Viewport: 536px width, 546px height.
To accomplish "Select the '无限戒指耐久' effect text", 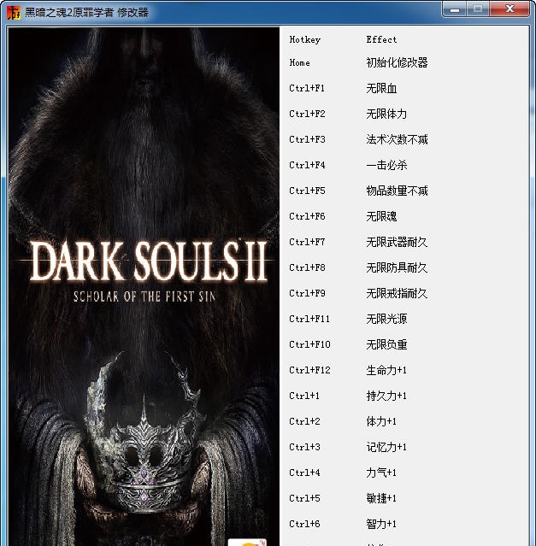I will tap(397, 294).
